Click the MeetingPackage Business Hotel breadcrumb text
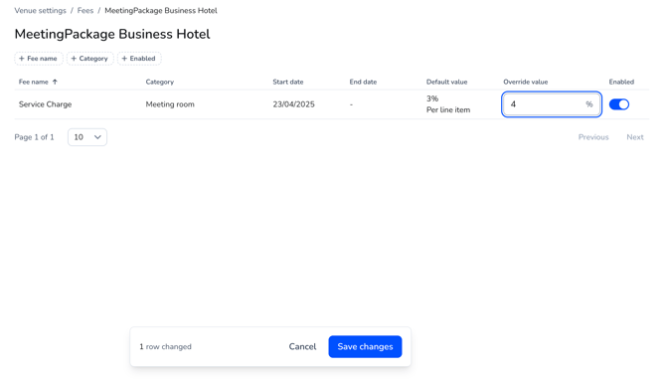Image resolution: width=666 pixels, height=379 pixels. click(x=161, y=11)
